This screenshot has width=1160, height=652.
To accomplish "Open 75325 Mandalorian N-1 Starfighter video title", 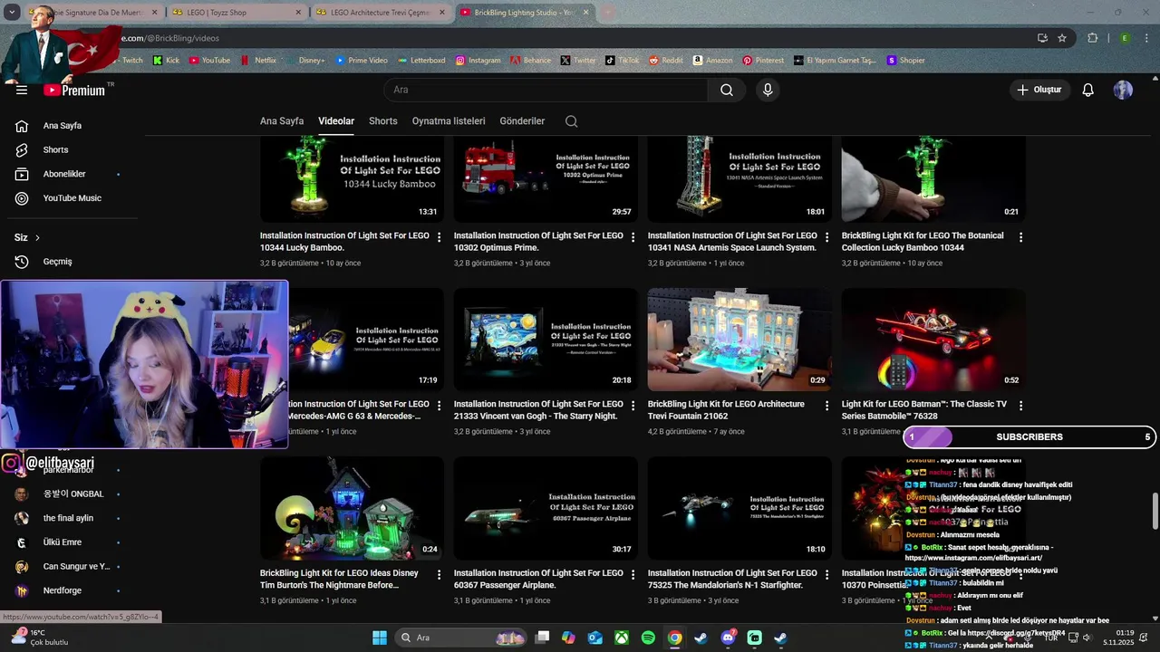I will coord(732,580).
